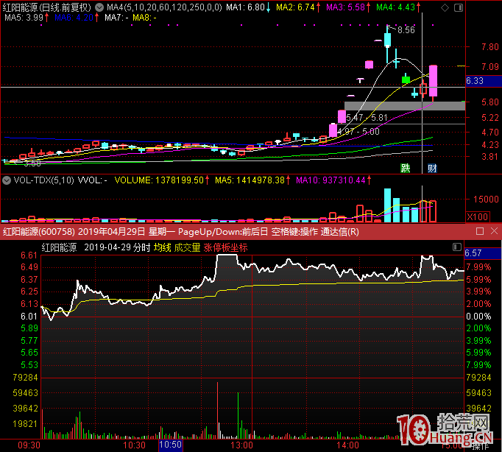Screen dimensions: 502x452
Task: Click the 6.33 crosshair price tag
Action: click(x=475, y=81)
